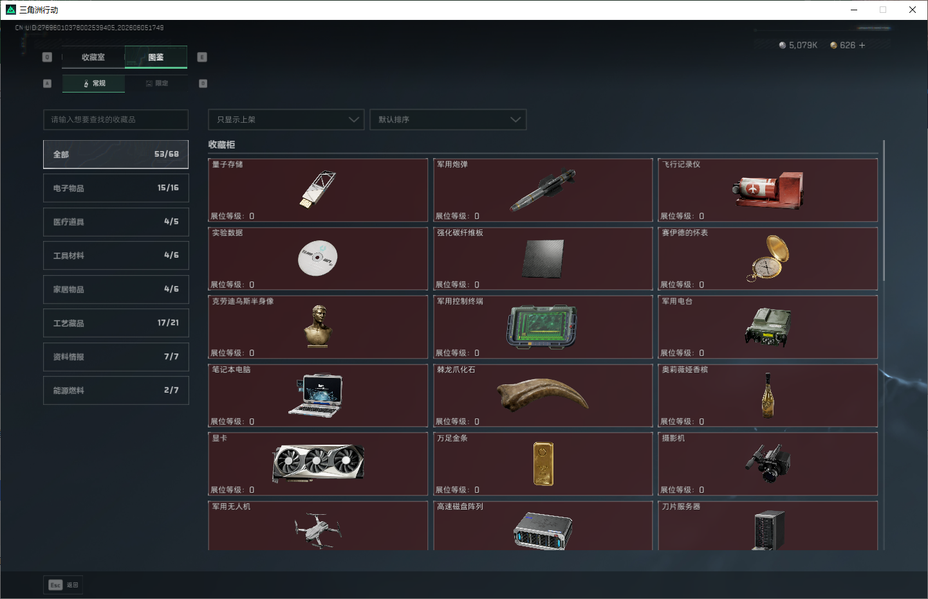The width and height of the screenshot is (928, 599).
Task: Click the plus icon beside 626 currency
Action: [862, 45]
